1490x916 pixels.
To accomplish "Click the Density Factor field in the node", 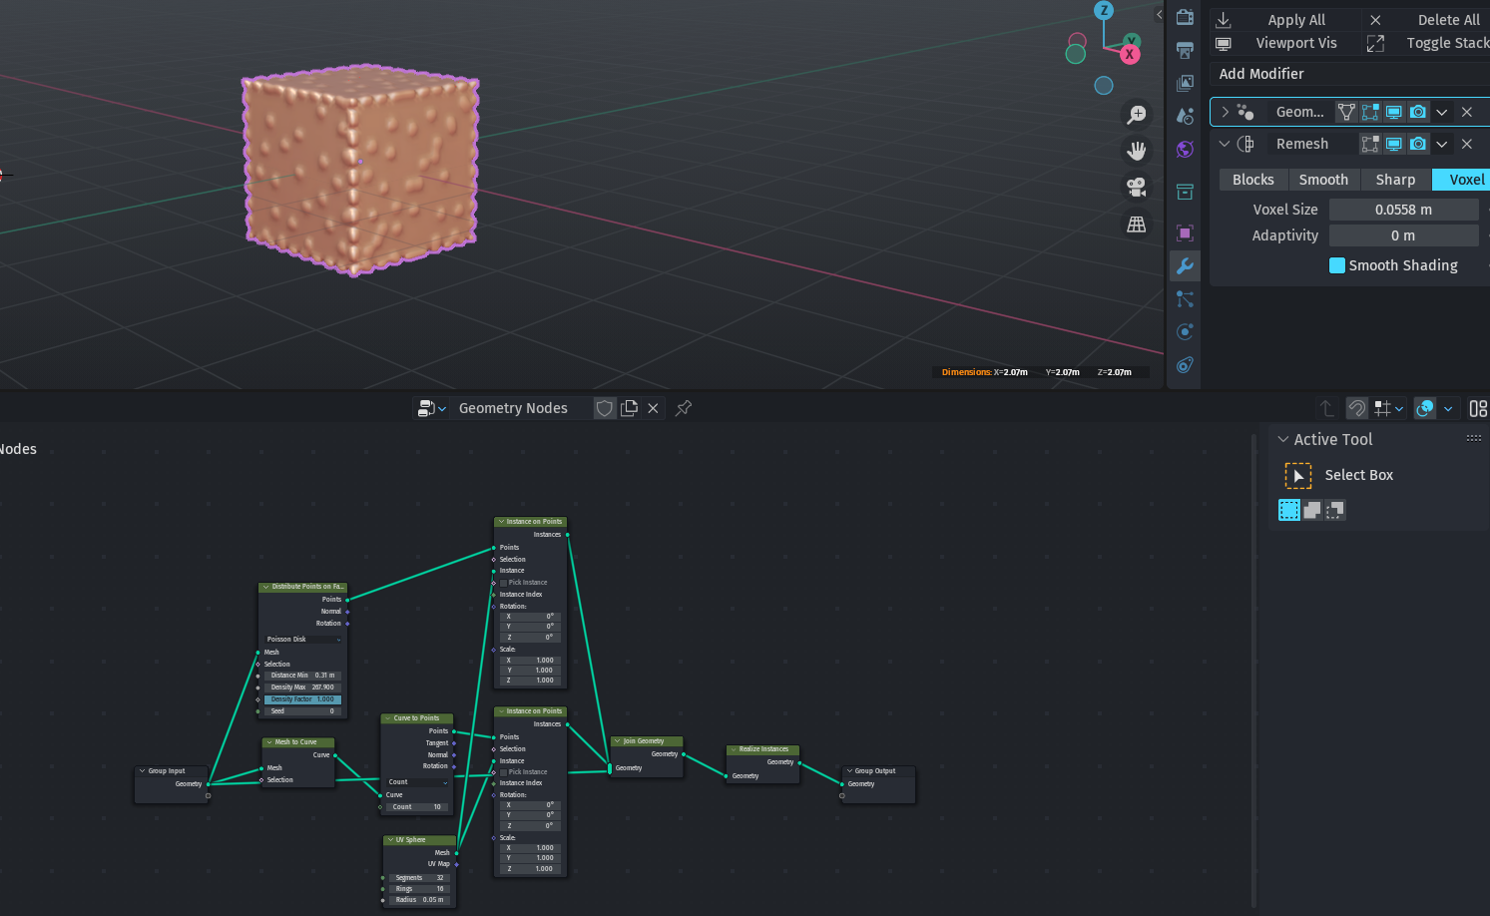I will point(303,699).
